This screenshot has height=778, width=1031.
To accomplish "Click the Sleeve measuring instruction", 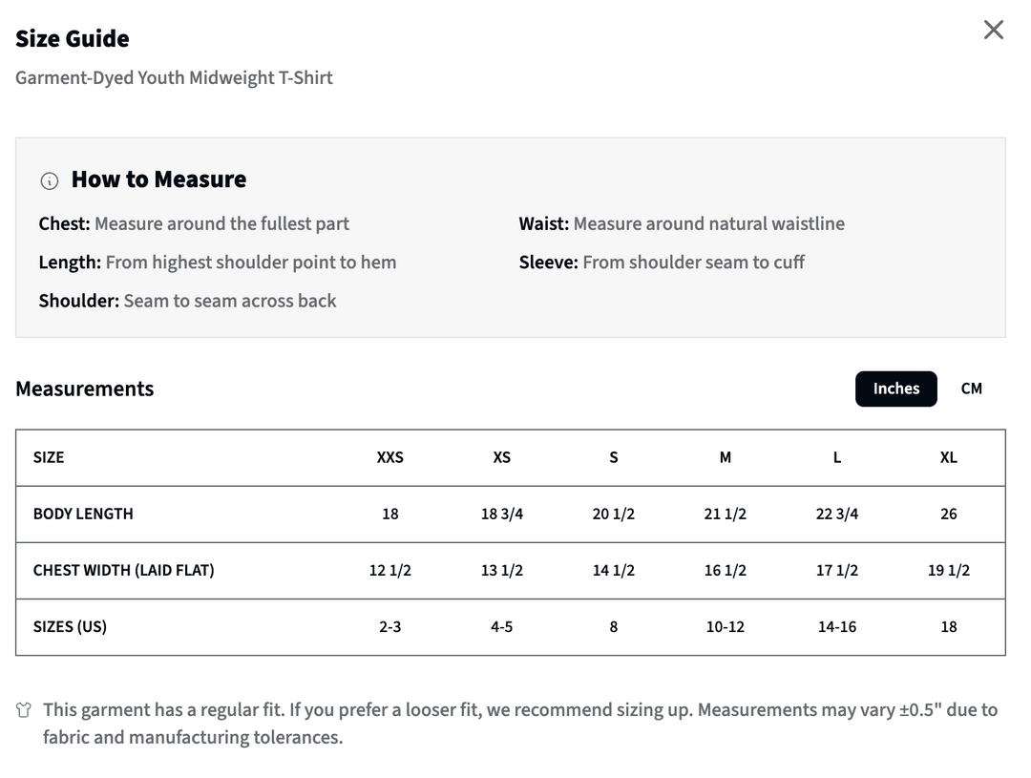I will (662, 263).
